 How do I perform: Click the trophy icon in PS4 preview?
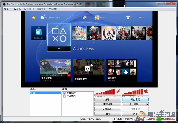128,17
